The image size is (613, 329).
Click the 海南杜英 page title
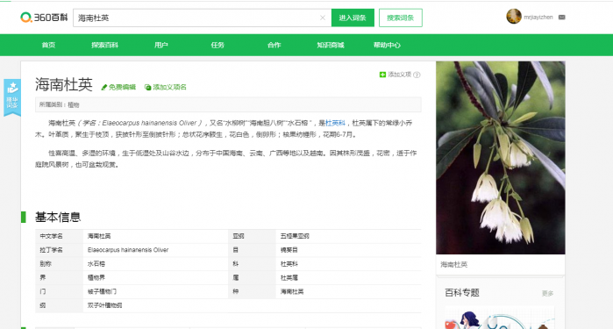click(64, 84)
